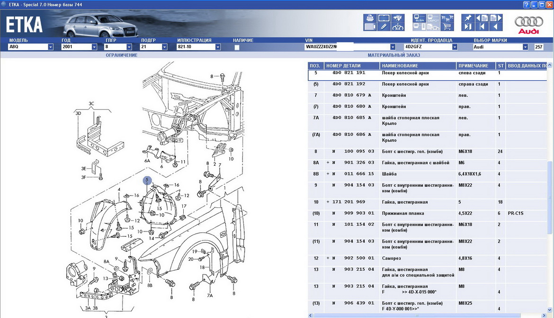This screenshot has height=318, width=554.
Task: Open the ИЛЛЮСТРАЦИЯ dropdown list
Action: (218, 47)
